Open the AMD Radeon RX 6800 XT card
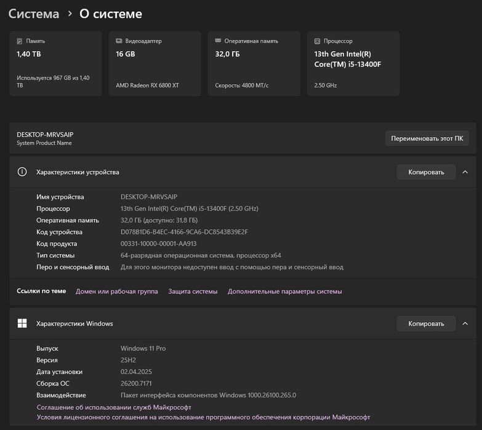Viewport: 482px width, 430px height. coord(155,64)
